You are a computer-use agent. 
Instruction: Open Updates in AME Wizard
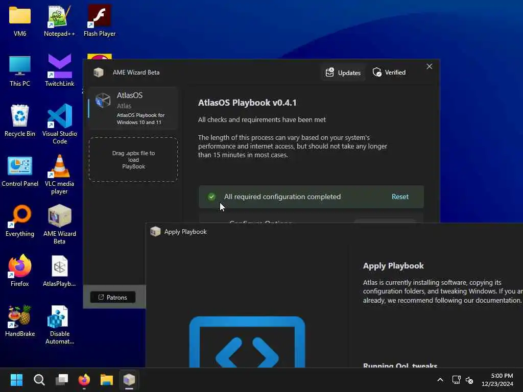[x=343, y=72]
